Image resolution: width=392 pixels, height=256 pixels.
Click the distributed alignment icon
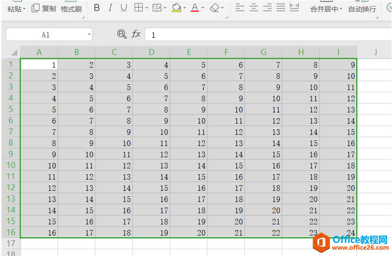coord(294,7)
